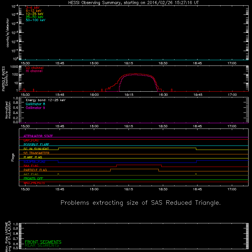Screen dimensions: 252x252
Task: Select the SC_IN_SUNLIGHT flag label
Action: (36, 149)
